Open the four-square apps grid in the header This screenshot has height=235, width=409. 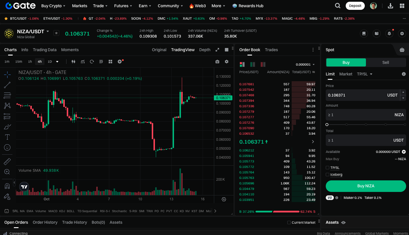[x=402, y=6]
